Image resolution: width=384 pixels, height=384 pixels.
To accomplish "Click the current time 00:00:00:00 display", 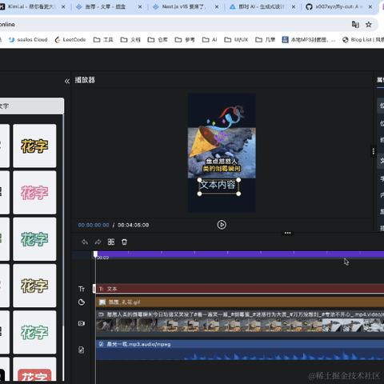I will tap(94, 225).
